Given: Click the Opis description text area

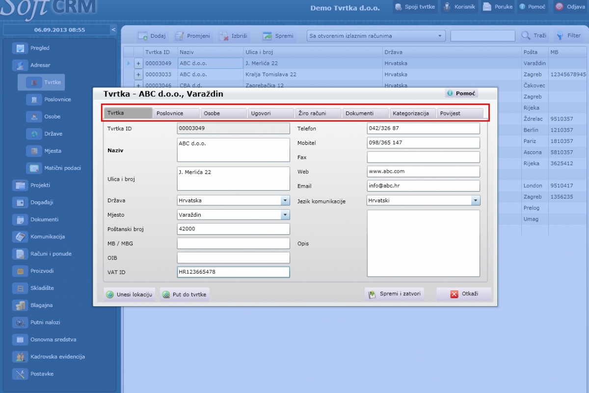Looking at the screenshot, I should click(423, 243).
